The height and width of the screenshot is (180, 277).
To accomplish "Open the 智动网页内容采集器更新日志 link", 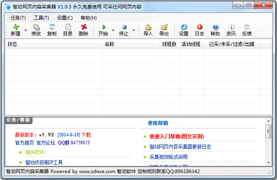I will coord(180,147).
